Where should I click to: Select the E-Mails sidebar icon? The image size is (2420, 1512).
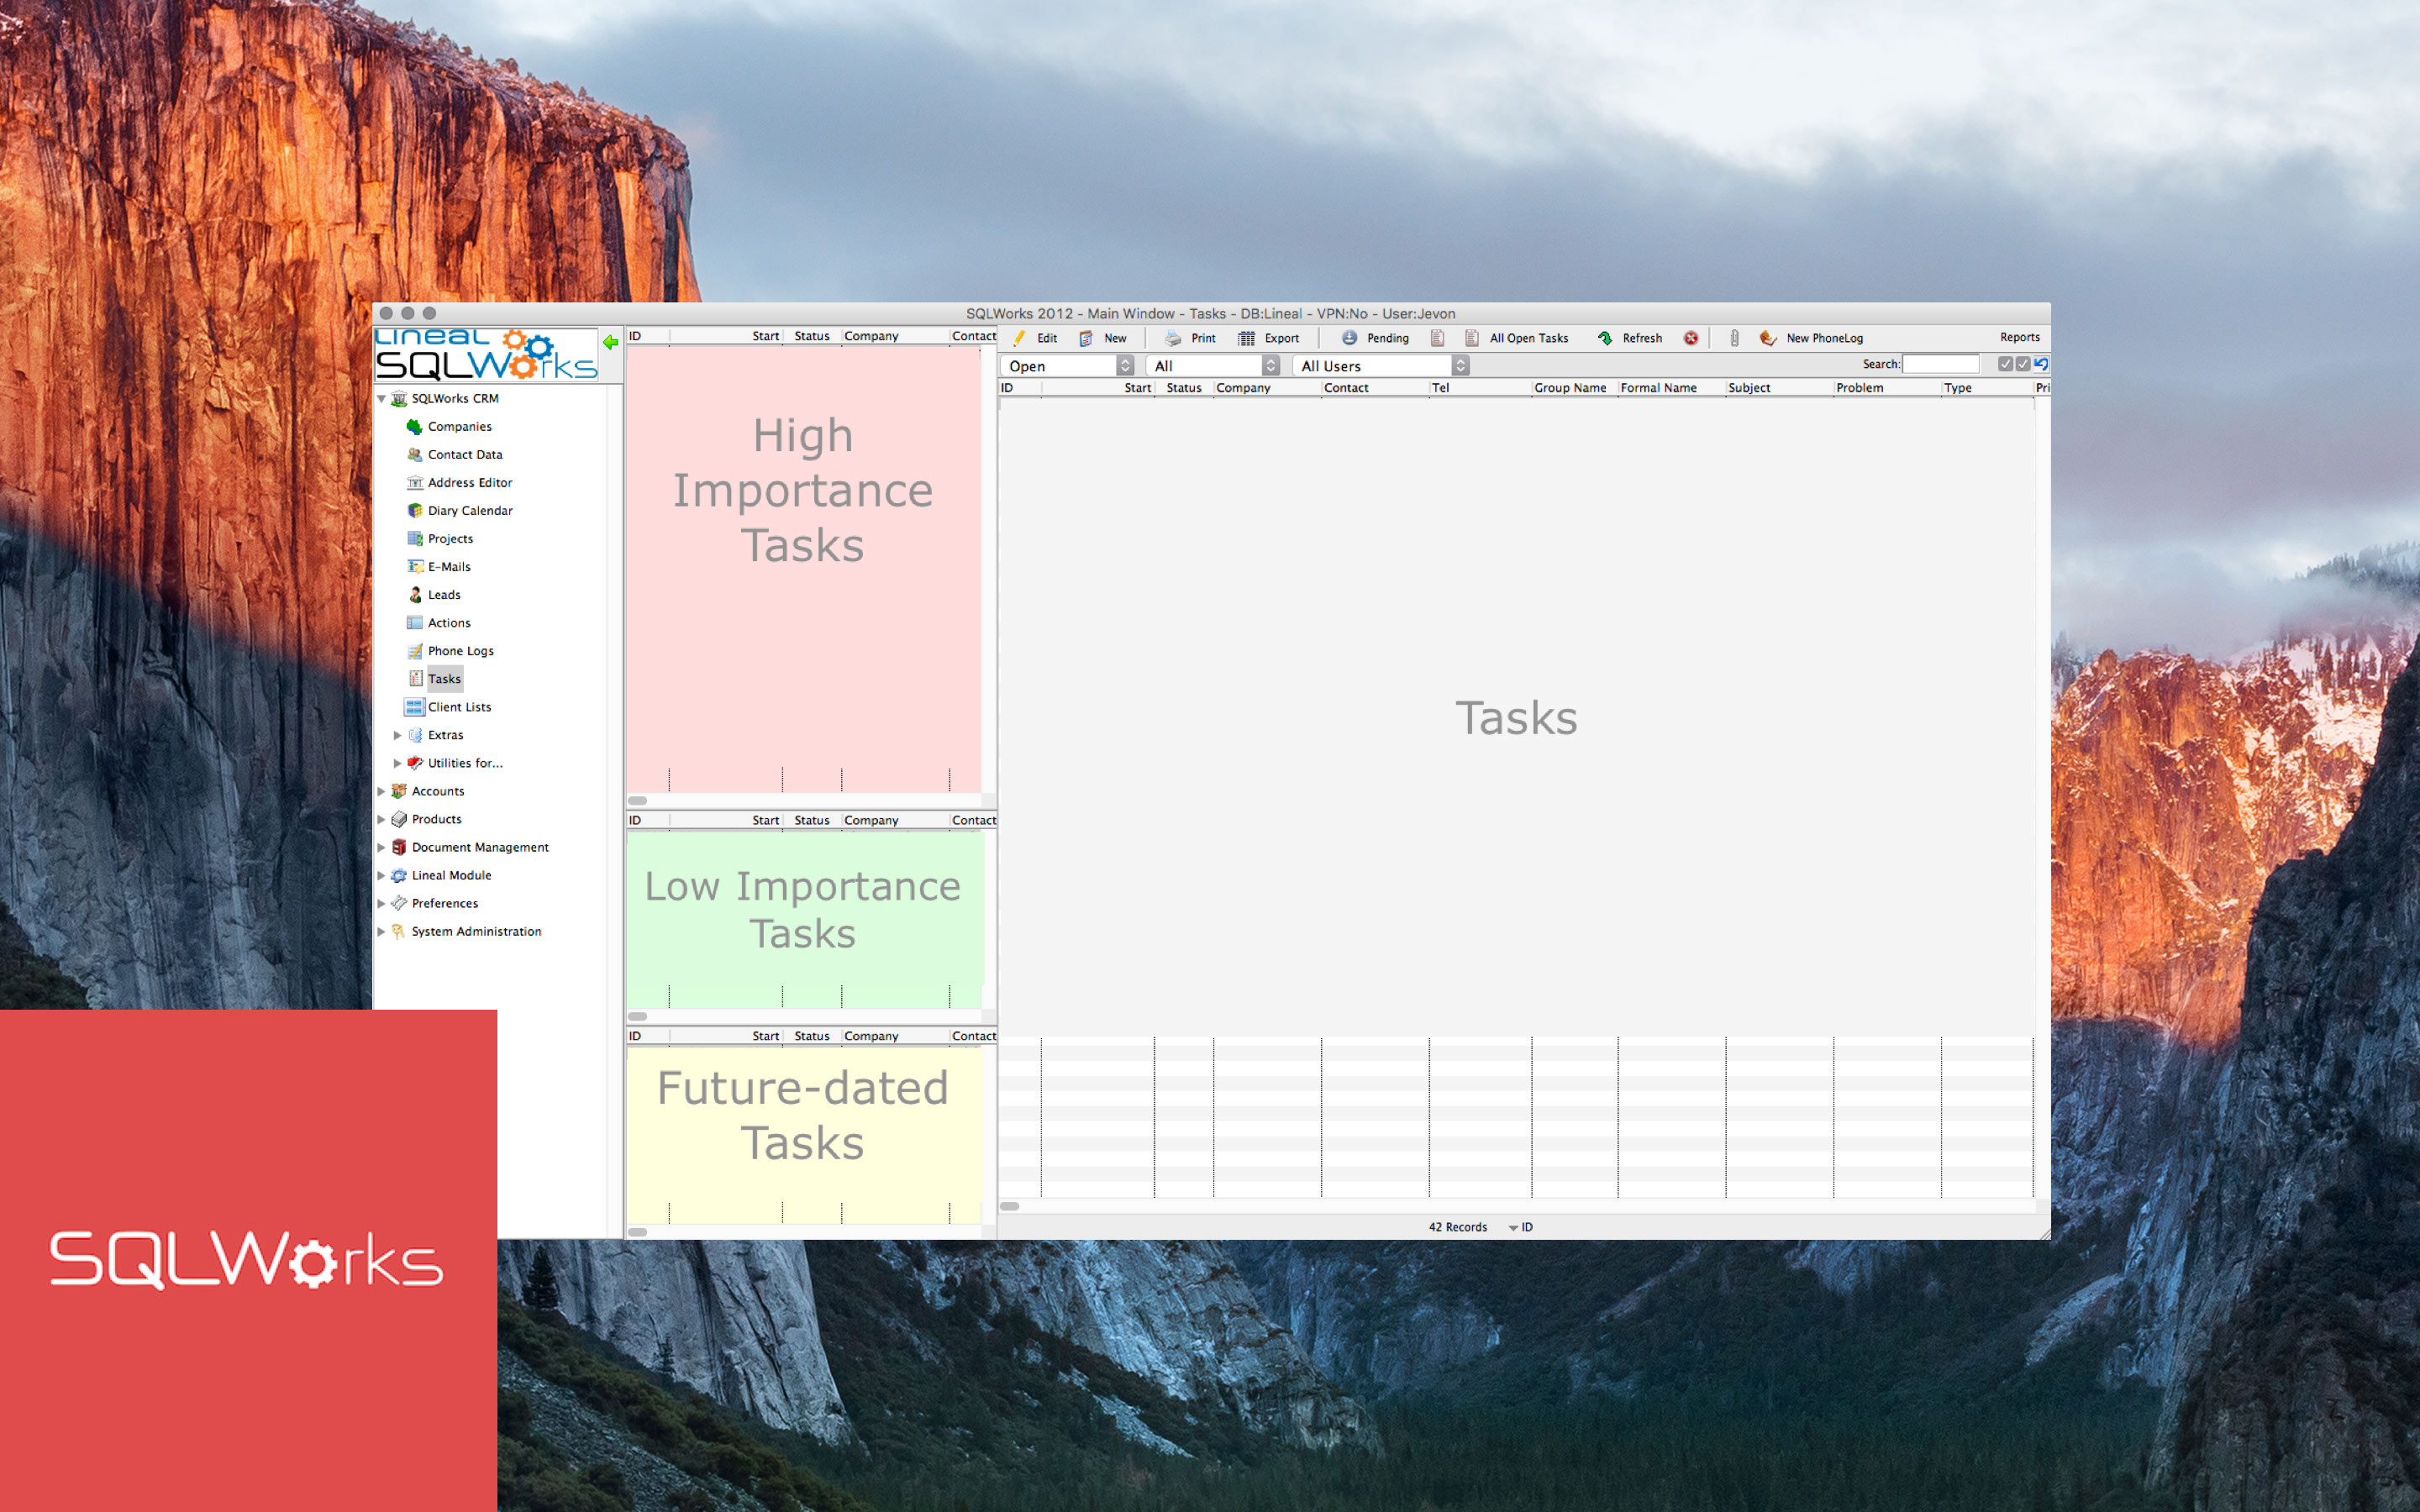coord(414,566)
